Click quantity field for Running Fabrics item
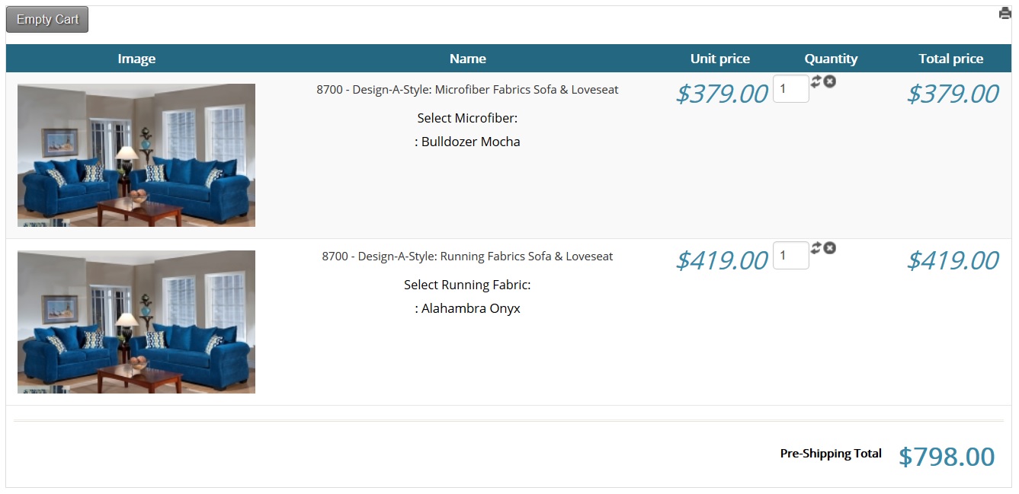This screenshot has height=494, width=1019. point(790,256)
